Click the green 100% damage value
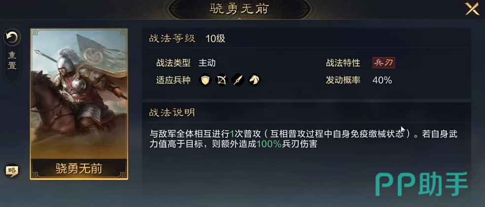 point(269,145)
